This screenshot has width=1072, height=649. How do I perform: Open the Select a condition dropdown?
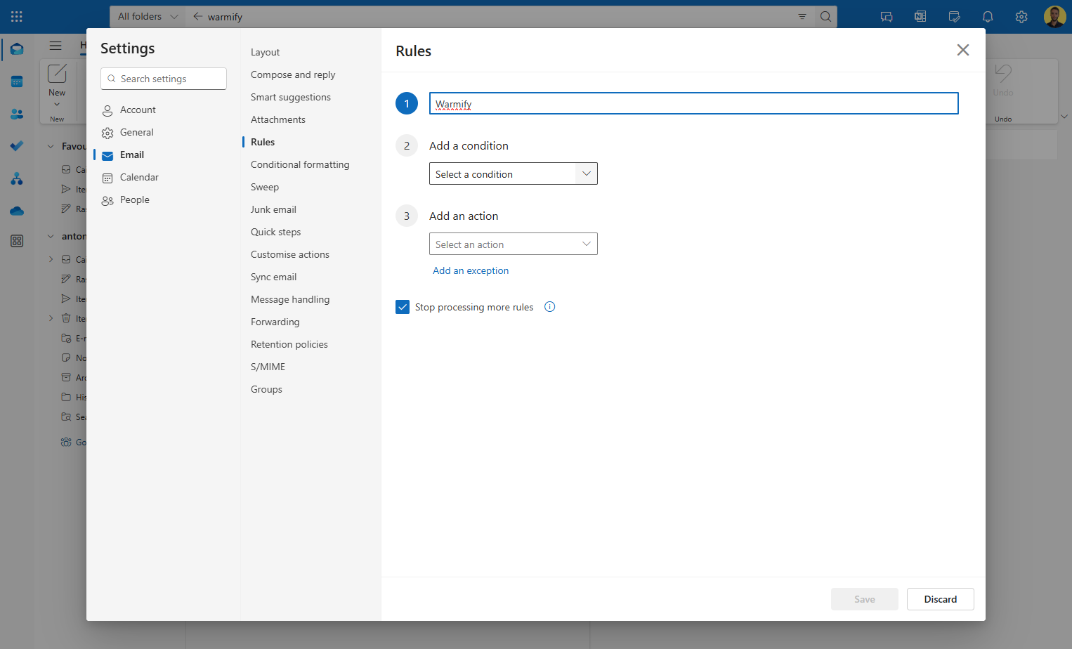[x=514, y=174]
